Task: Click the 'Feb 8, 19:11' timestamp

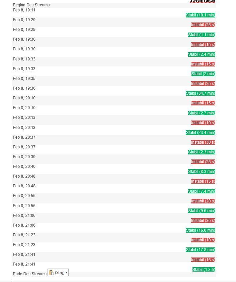Action: click(x=24, y=10)
